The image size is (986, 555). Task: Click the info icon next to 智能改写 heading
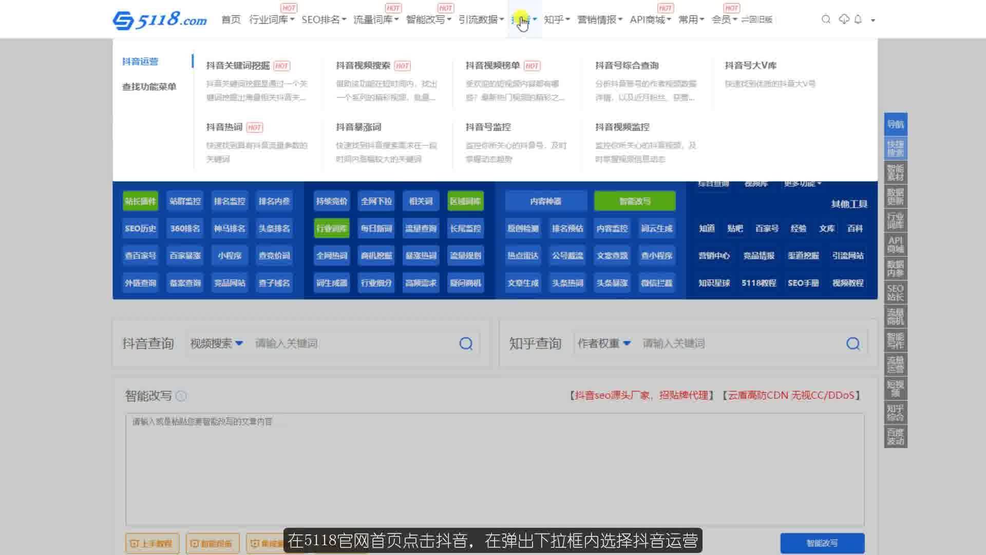(x=181, y=396)
